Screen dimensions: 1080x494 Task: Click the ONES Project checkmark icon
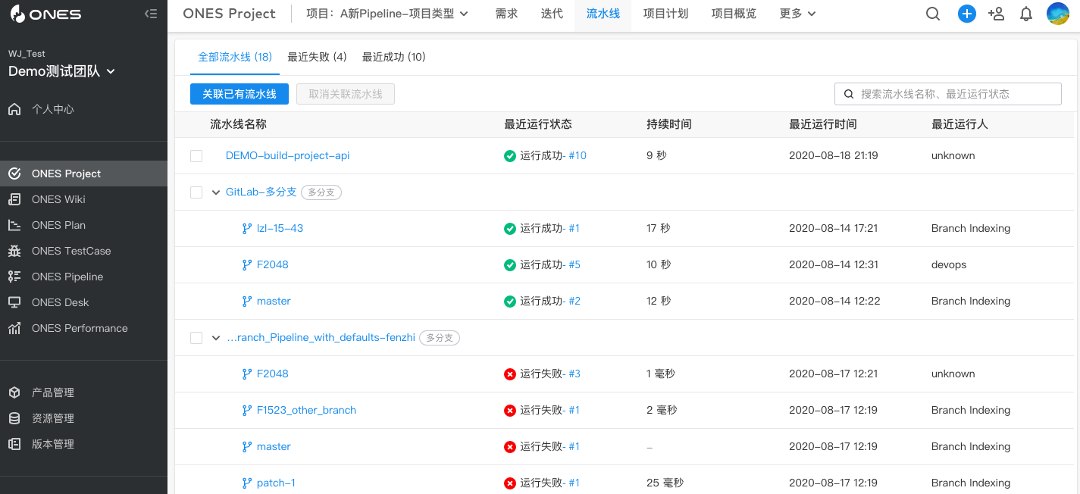pos(14,174)
